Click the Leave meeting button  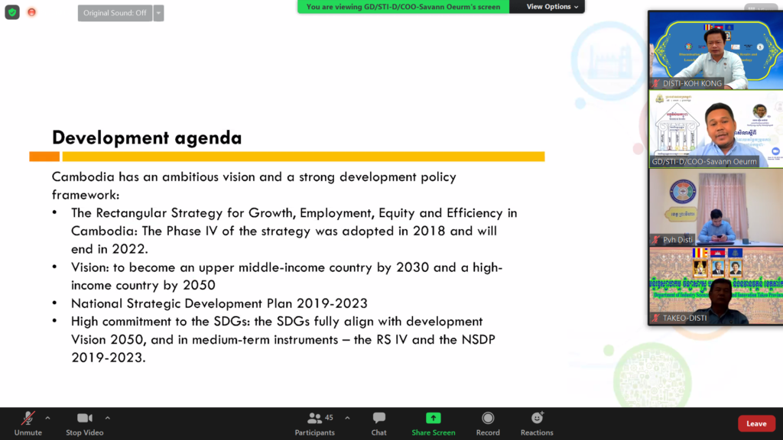click(x=755, y=423)
